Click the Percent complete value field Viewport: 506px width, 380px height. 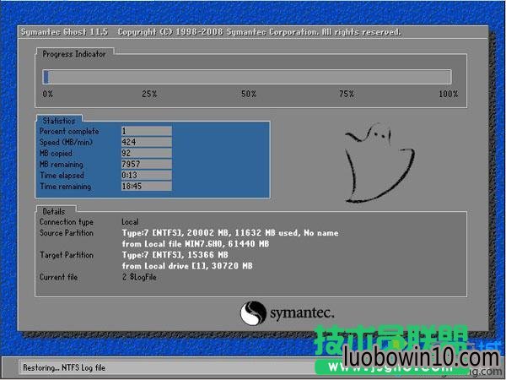click(x=147, y=131)
